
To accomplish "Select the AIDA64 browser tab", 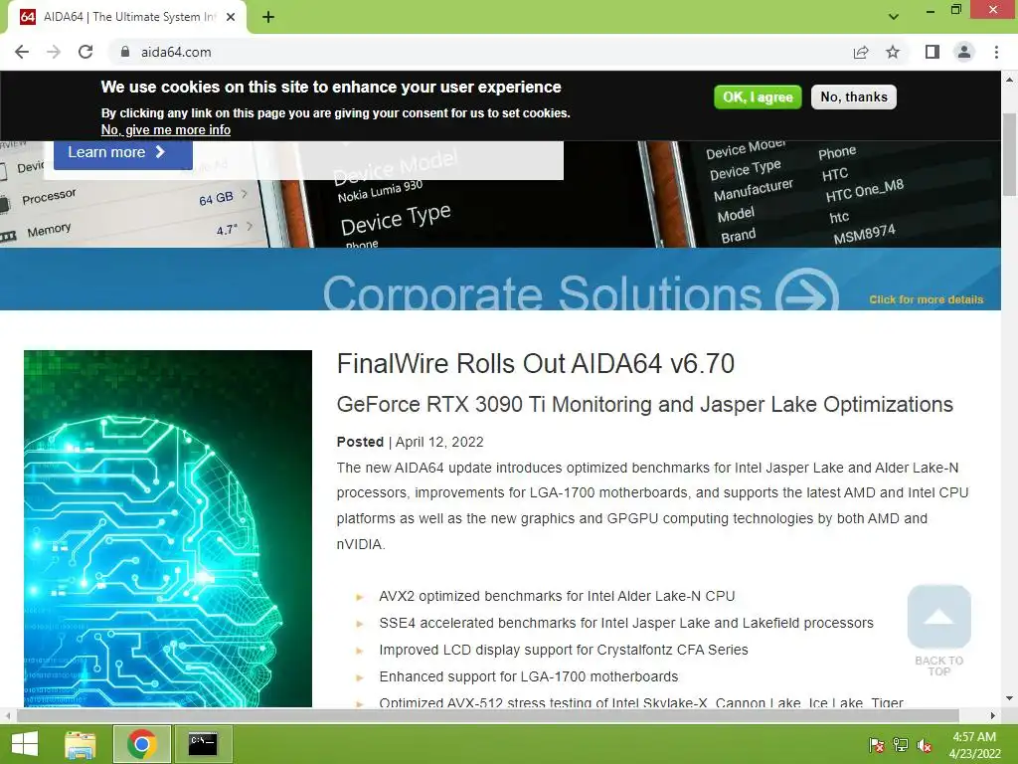I will 127,17.
